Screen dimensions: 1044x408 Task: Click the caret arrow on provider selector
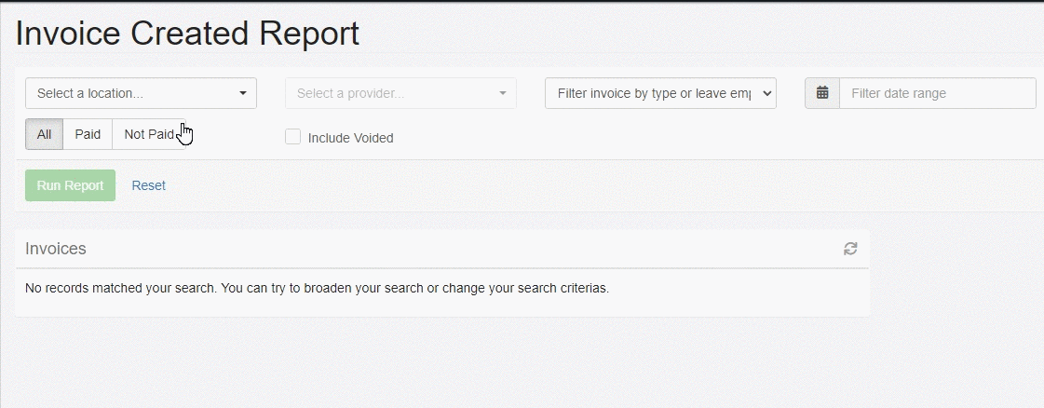click(x=503, y=93)
